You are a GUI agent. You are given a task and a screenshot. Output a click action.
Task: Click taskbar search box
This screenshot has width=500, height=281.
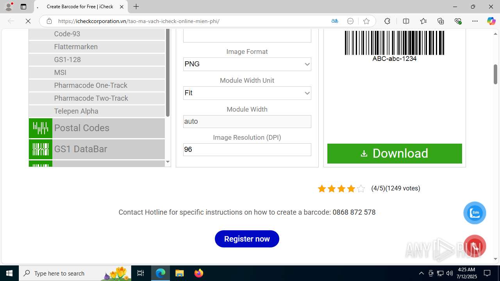[75, 273]
